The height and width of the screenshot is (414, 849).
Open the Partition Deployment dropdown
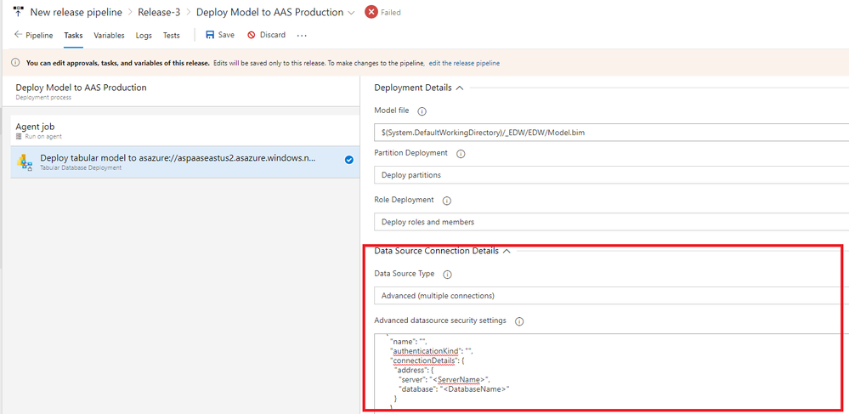pyautogui.click(x=608, y=175)
